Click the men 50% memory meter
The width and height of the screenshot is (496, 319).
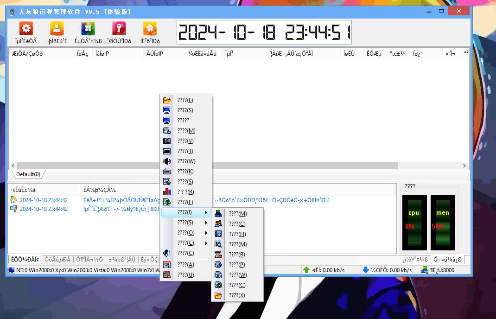(443, 223)
